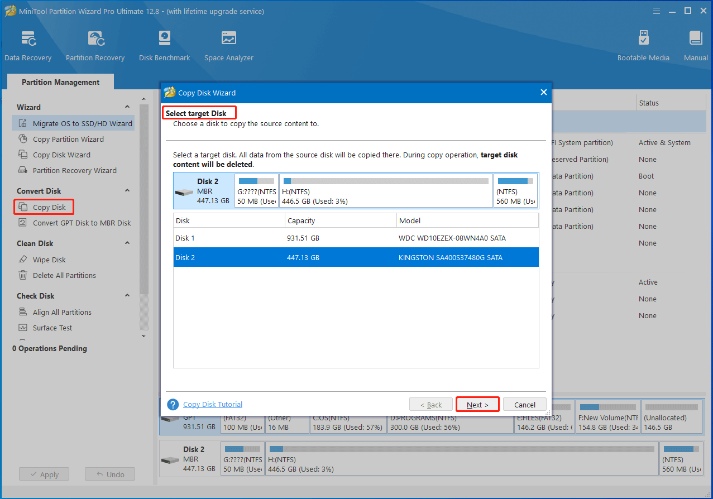Sort by the Capacity column header

(x=341, y=220)
